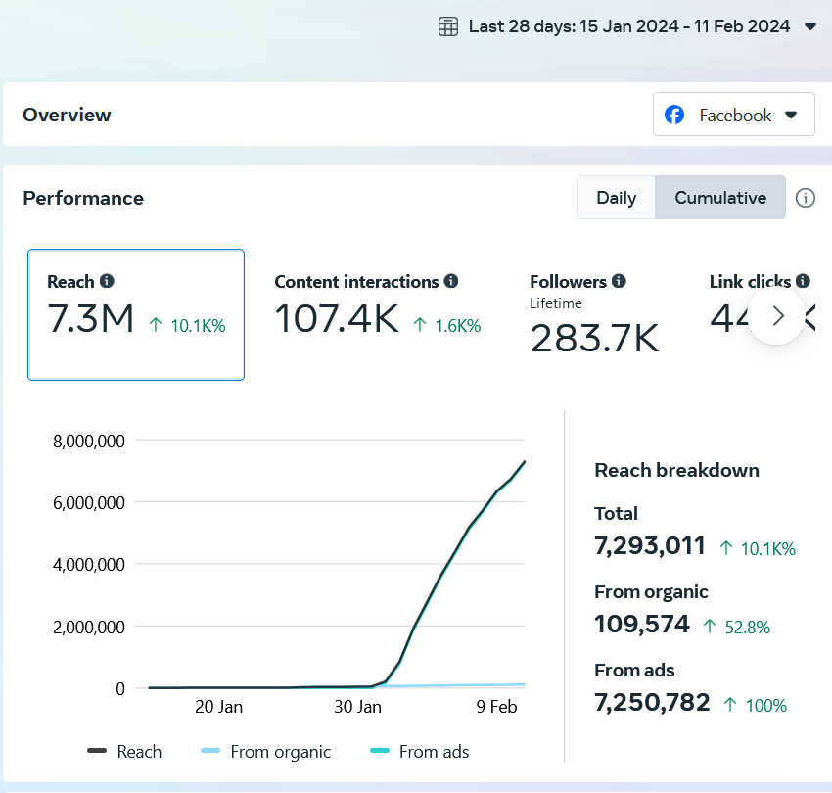Viewport: 832px width, 793px height.
Task: Click the calendar icon beside date range
Action: [x=448, y=27]
